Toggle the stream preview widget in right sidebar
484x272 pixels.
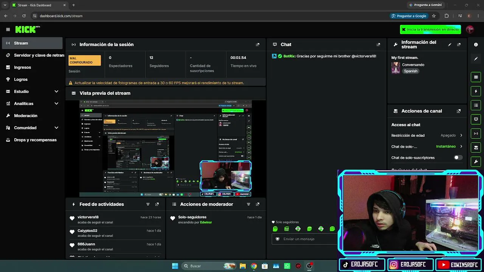click(x=476, y=77)
